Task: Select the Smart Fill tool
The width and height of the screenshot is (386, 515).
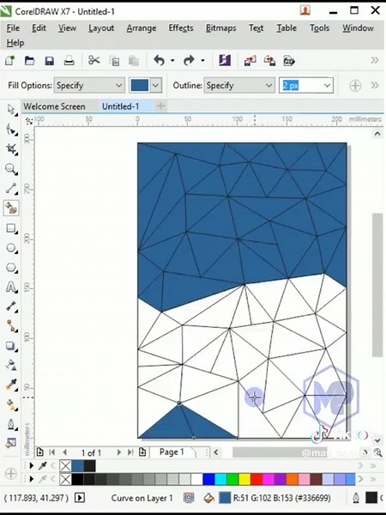Action: click(x=11, y=209)
